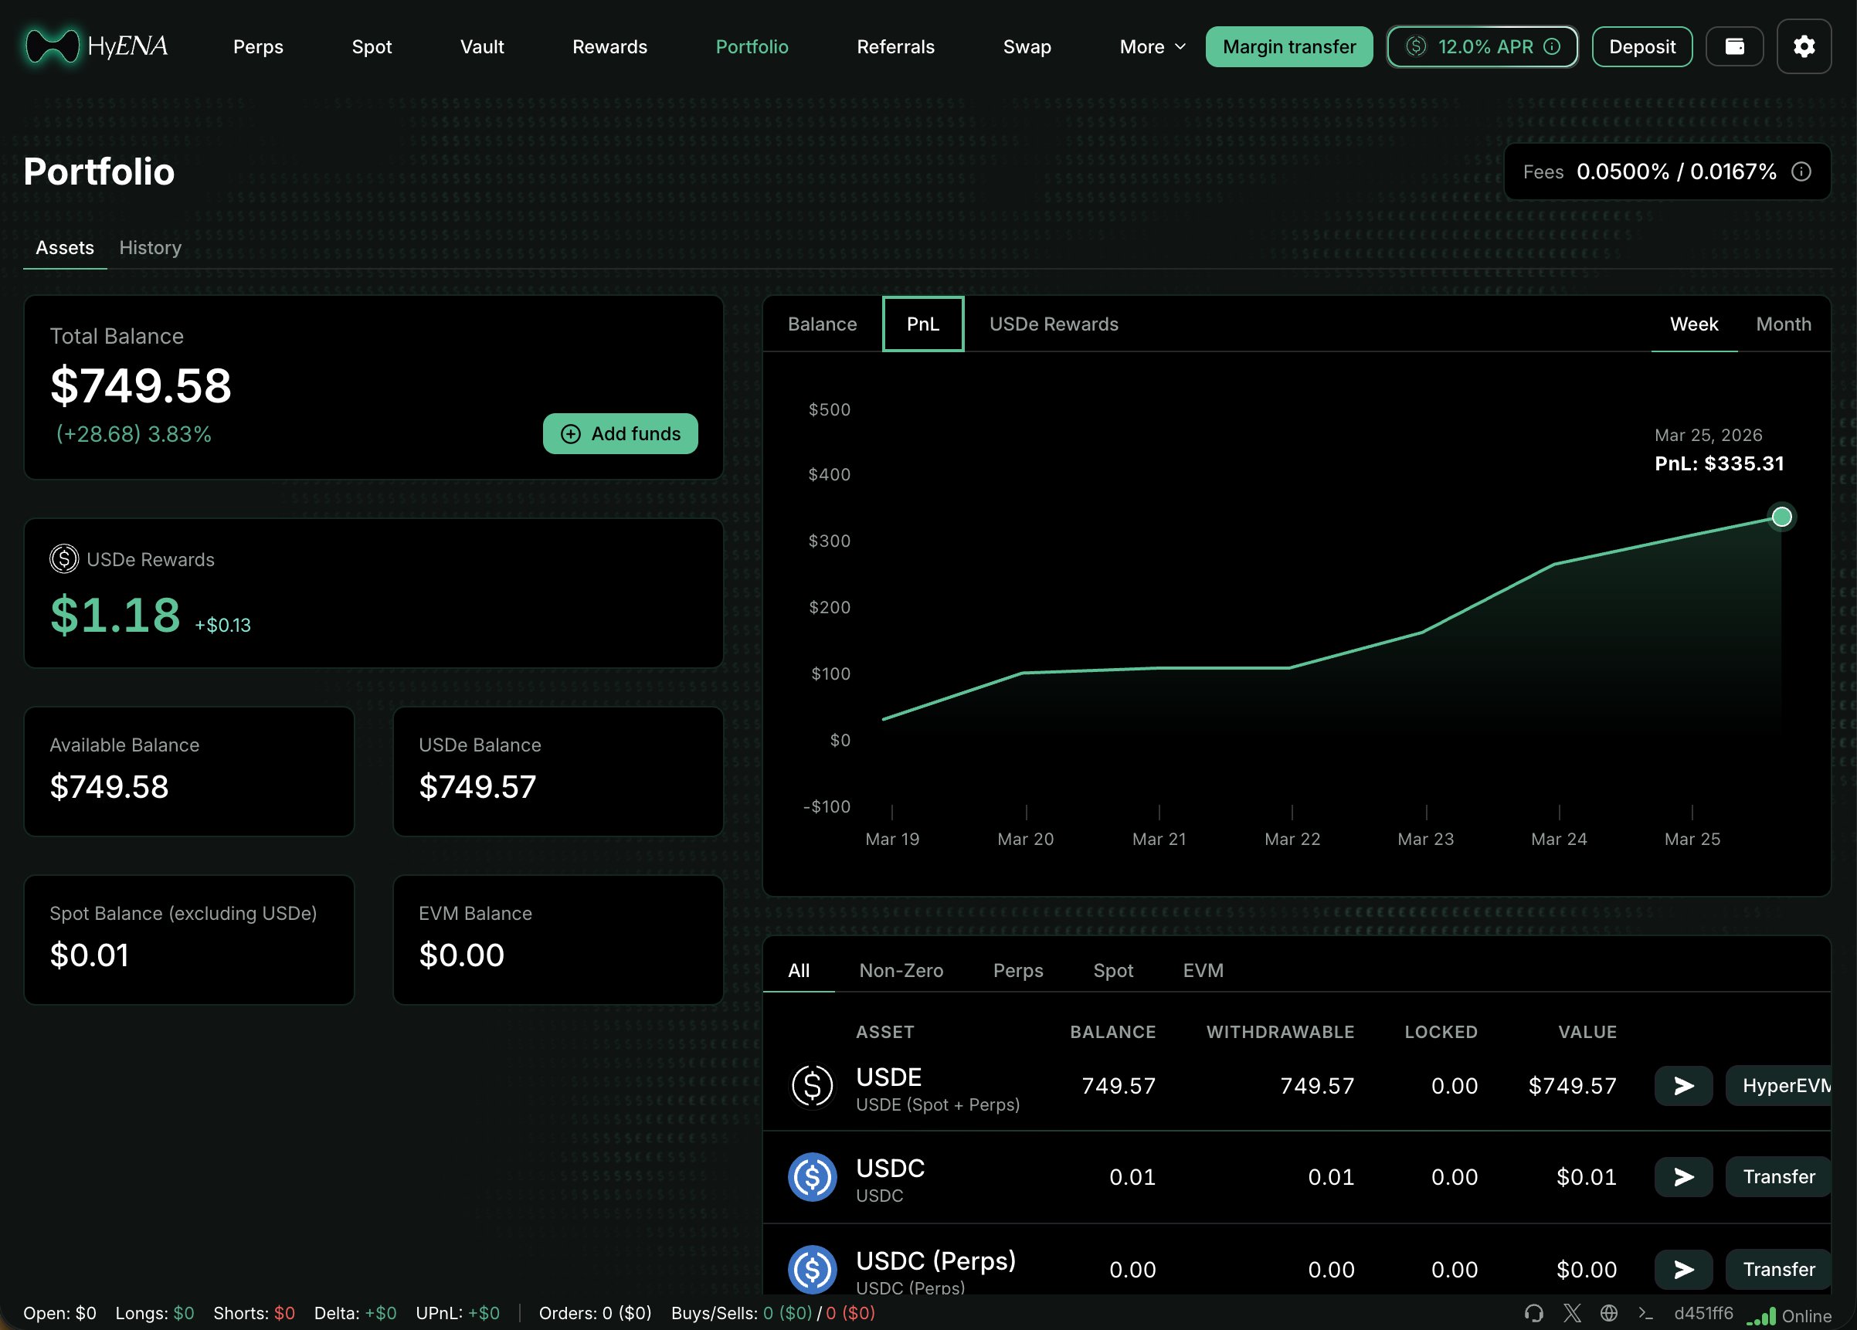The height and width of the screenshot is (1330, 1857).
Task: Switch to the History tab
Action: pos(150,247)
